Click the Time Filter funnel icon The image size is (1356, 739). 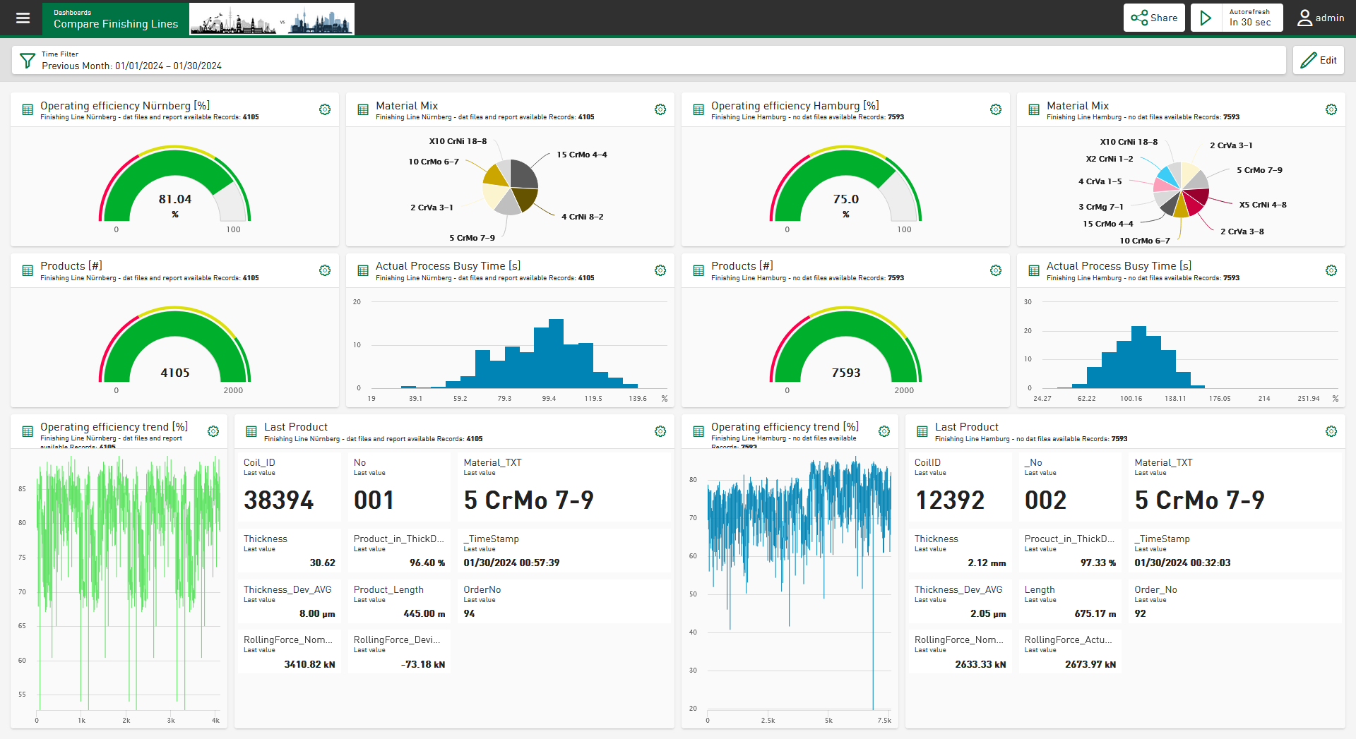click(28, 61)
